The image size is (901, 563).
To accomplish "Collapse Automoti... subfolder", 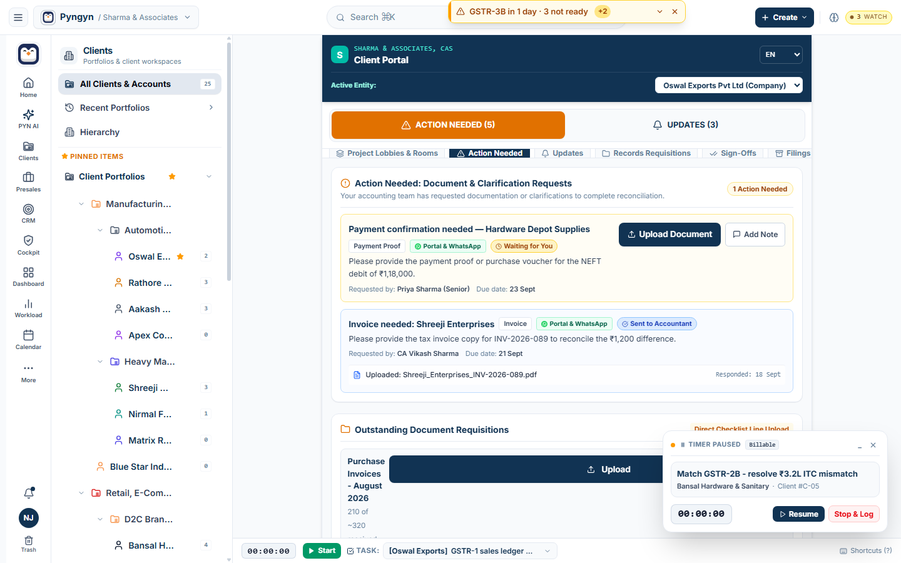I will point(100,230).
